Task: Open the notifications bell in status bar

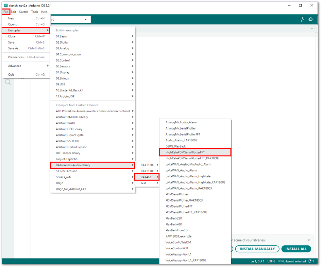Action: (311, 261)
